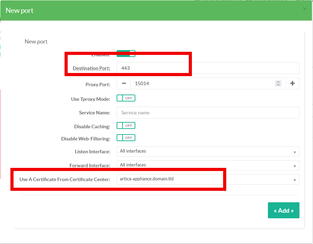This screenshot has width=313, height=244.
Task: Switch on Disable Web-Filtering
Action: tap(126, 138)
